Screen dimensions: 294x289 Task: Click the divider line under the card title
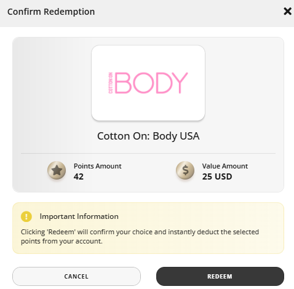148,153
